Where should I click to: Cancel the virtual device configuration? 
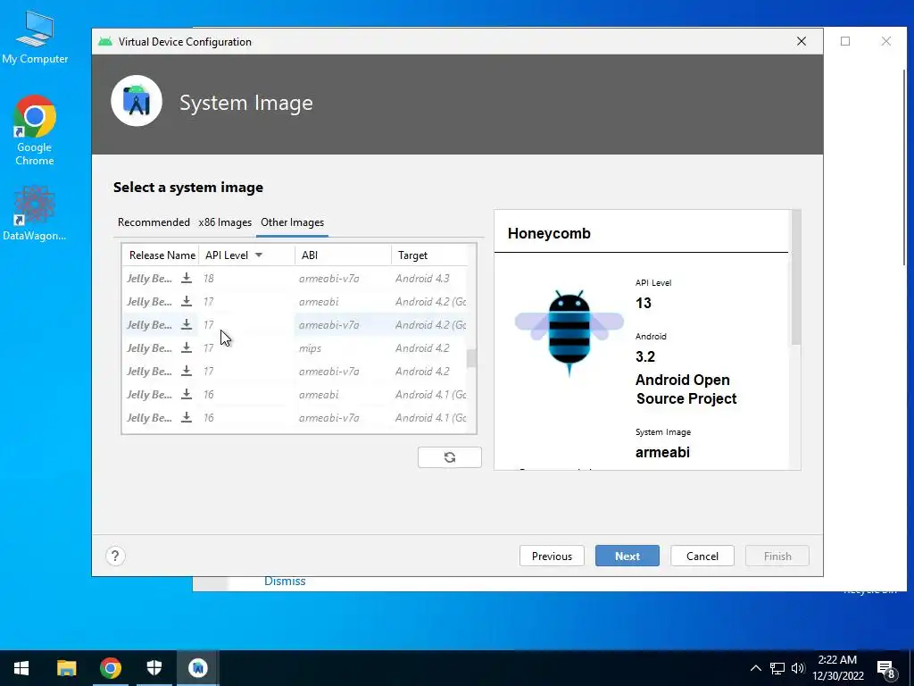pos(702,556)
